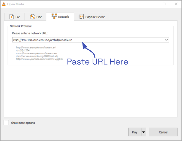
Task: Click example 'http://www.yourtube.com/watch?v=gg64x'
Action: (39, 59)
